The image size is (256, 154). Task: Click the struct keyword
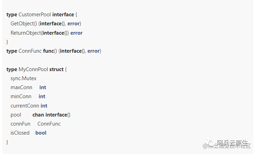tap(57, 69)
